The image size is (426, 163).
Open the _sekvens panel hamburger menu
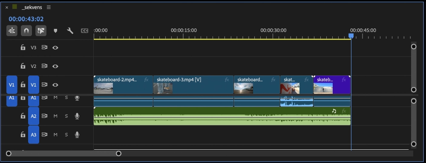coord(49,7)
